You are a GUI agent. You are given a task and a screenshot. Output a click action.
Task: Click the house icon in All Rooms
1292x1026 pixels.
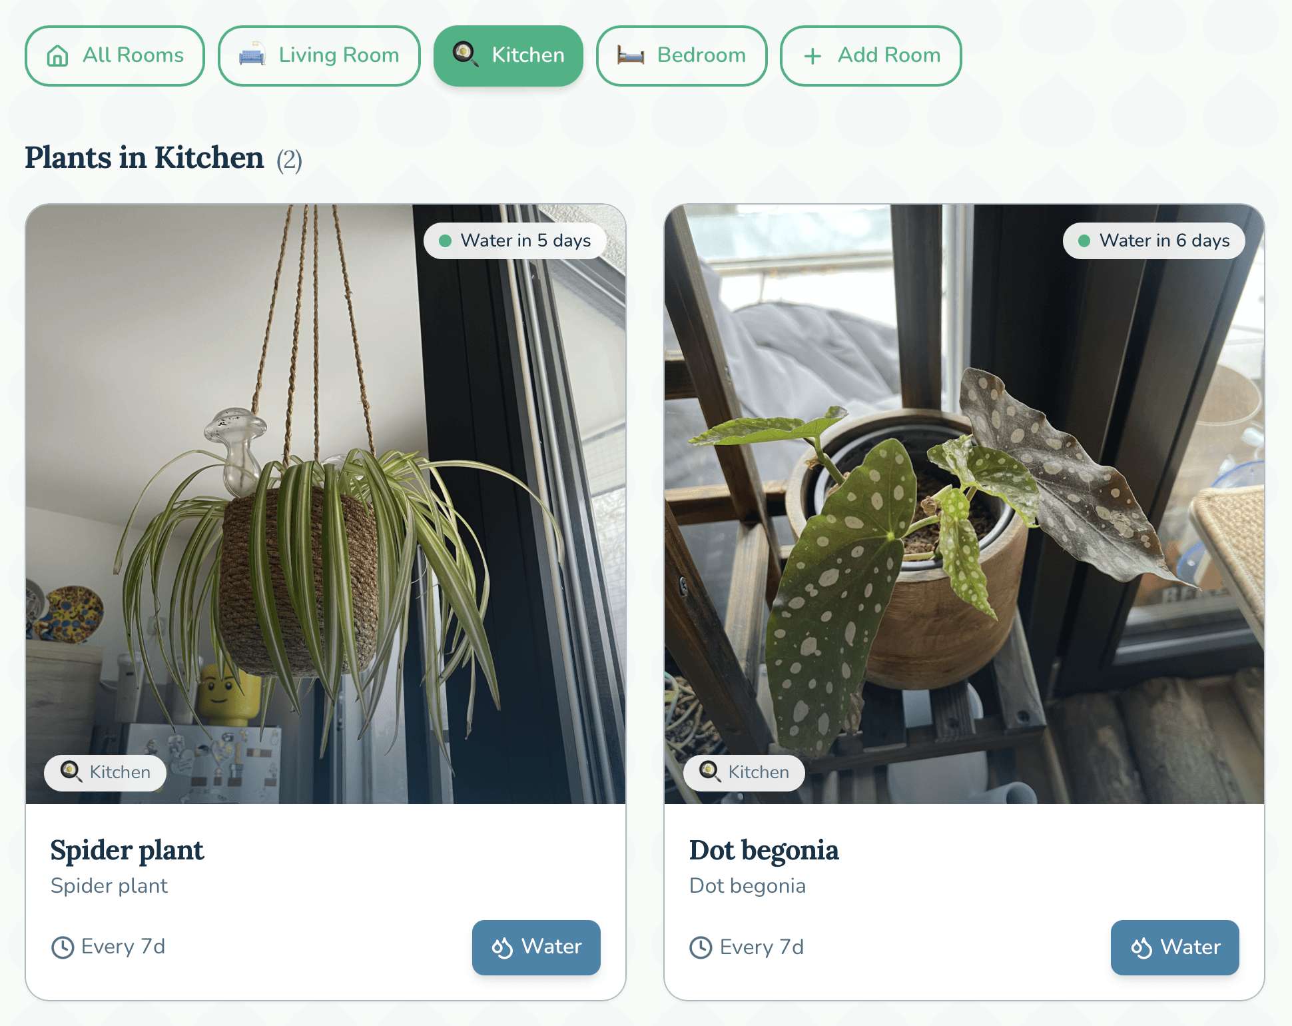(x=58, y=56)
